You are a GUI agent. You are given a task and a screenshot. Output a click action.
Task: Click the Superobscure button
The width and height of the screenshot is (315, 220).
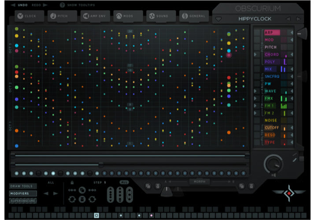point(23,201)
